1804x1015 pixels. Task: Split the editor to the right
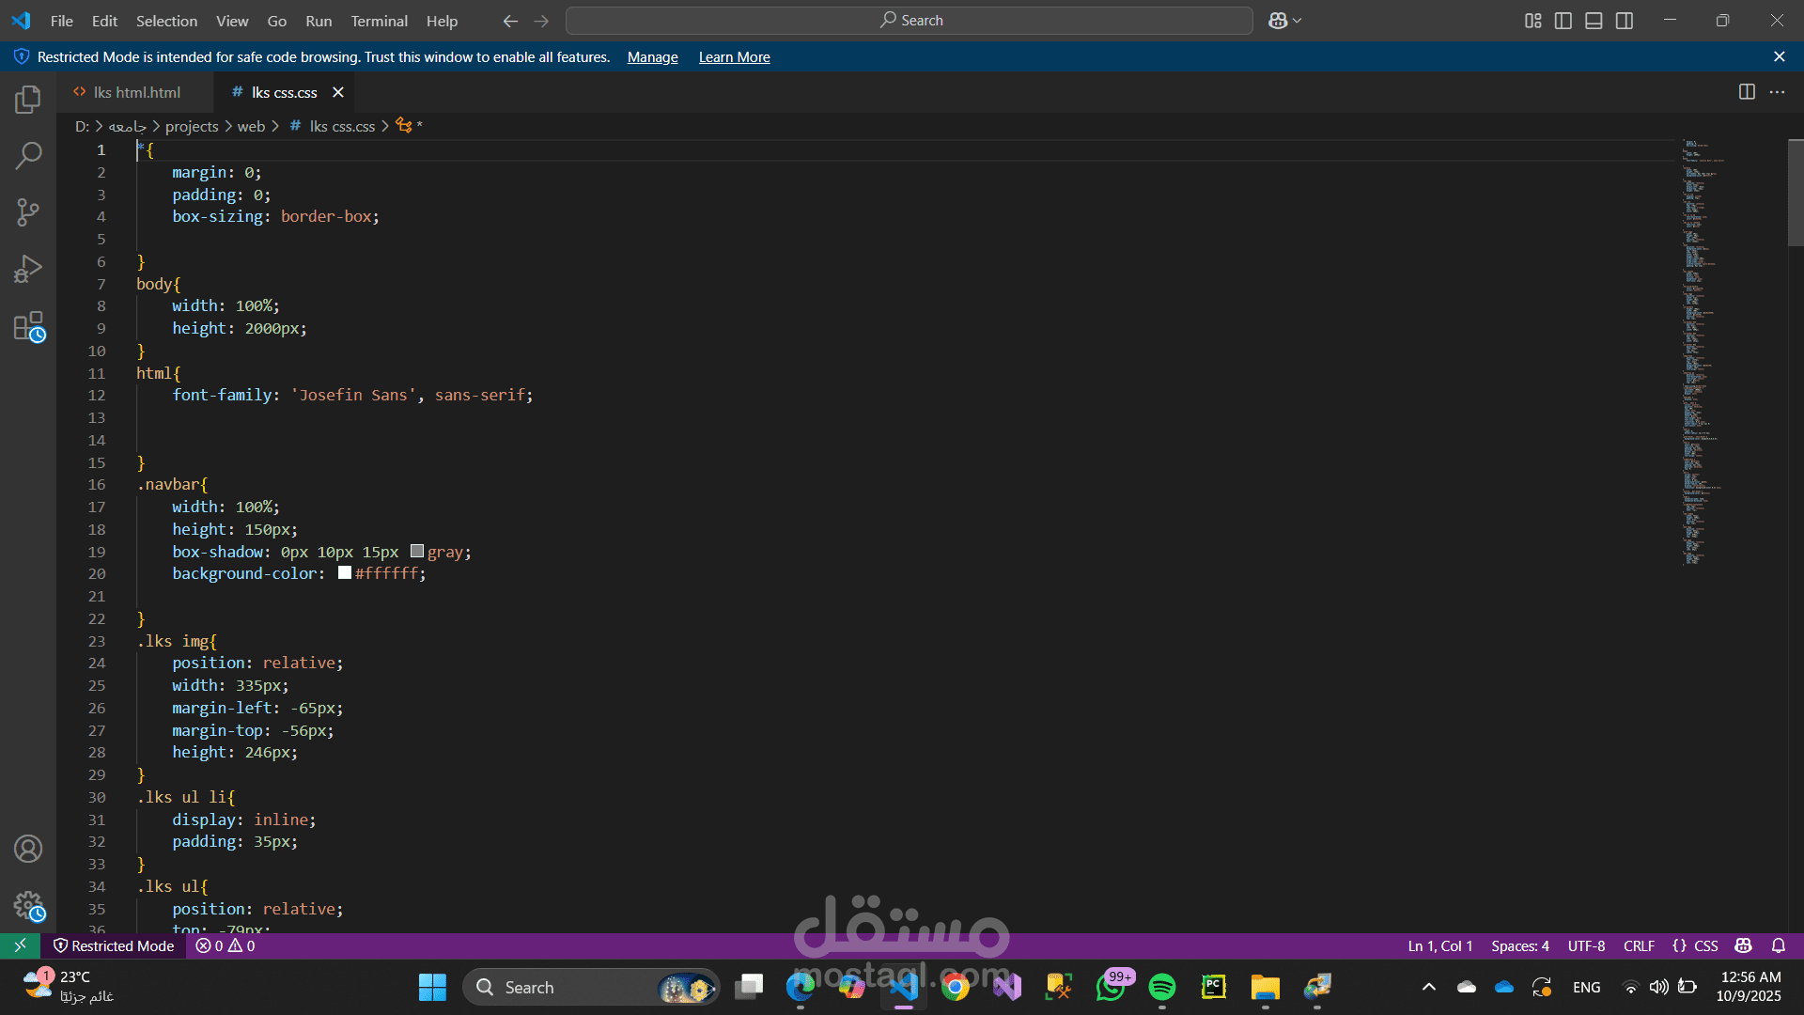[x=1747, y=92]
